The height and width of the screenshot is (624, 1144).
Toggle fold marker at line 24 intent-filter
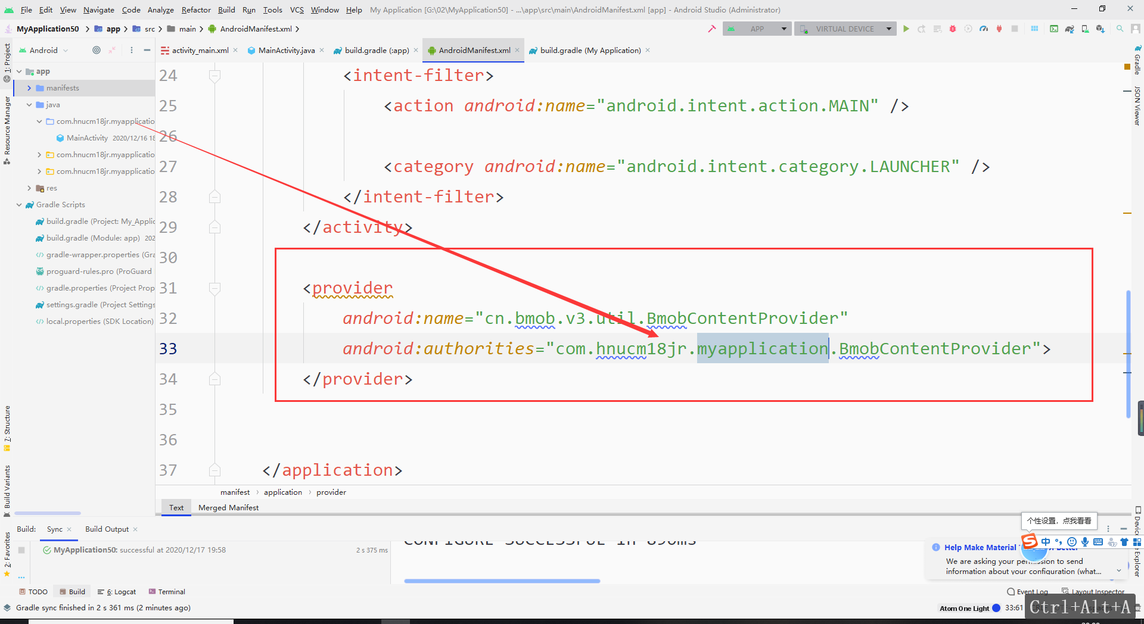point(215,76)
